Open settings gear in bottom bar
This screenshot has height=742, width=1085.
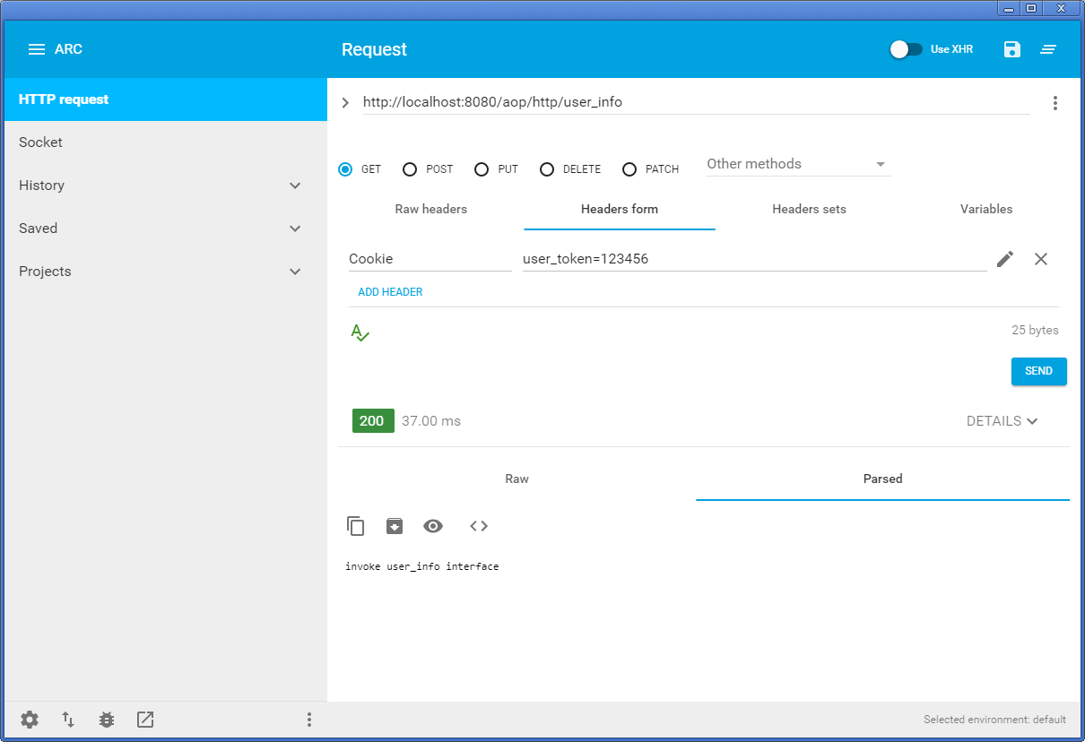coord(30,720)
